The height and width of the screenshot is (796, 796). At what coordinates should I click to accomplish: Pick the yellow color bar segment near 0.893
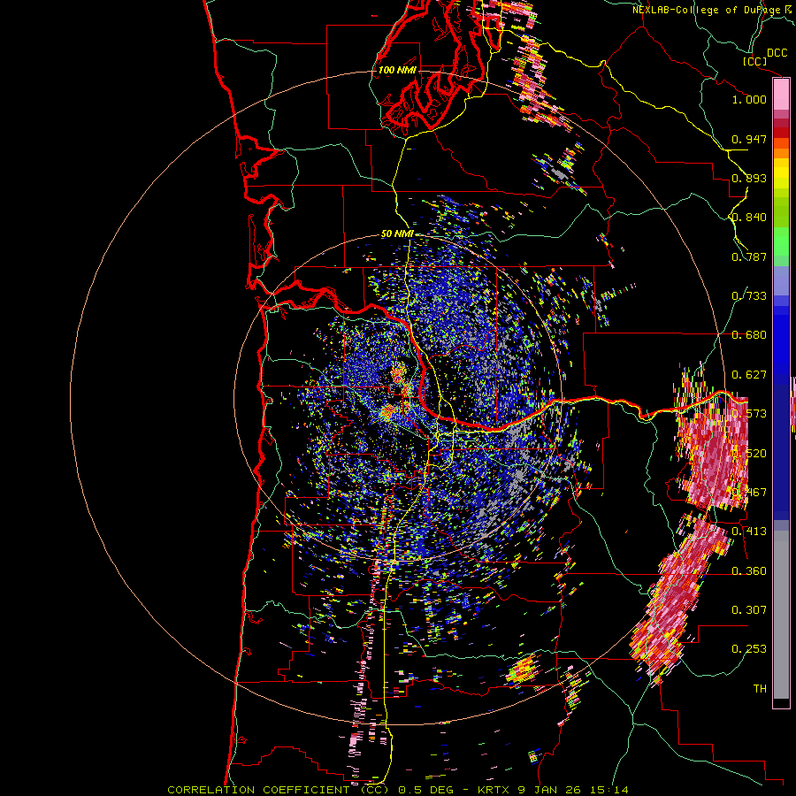pyautogui.click(x=781, y=174)
